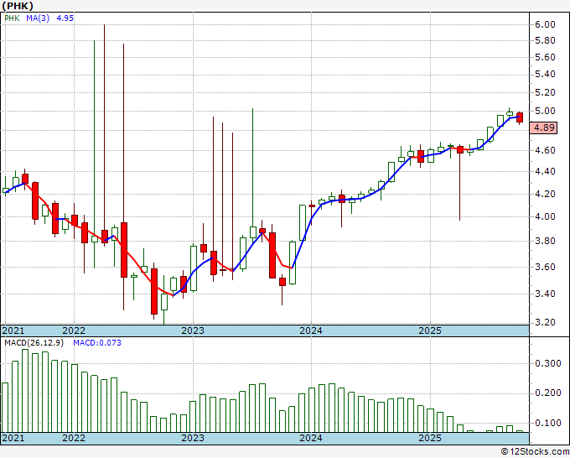This screenshot has width=570, height=458.
Task: Click 2021 on the price chart time axis
Action: [13, 330]
